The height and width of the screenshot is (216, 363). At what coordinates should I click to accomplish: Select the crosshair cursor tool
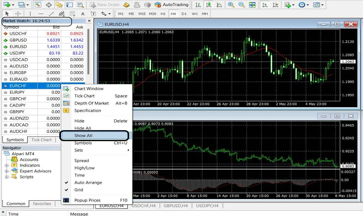click(18, 14)
